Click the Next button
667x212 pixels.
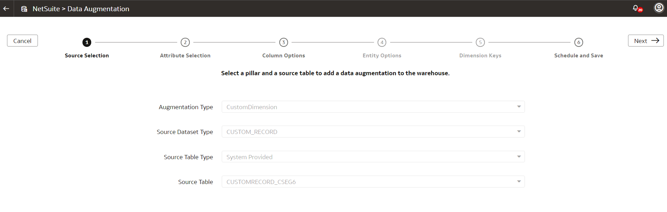[x=646, y=41]
